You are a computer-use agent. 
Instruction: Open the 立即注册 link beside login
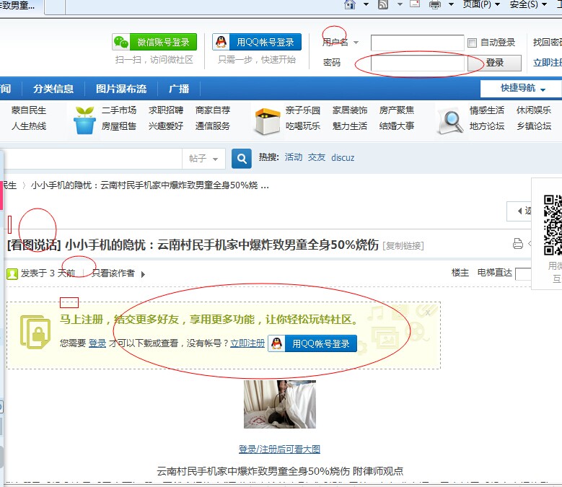coord(548,63)
